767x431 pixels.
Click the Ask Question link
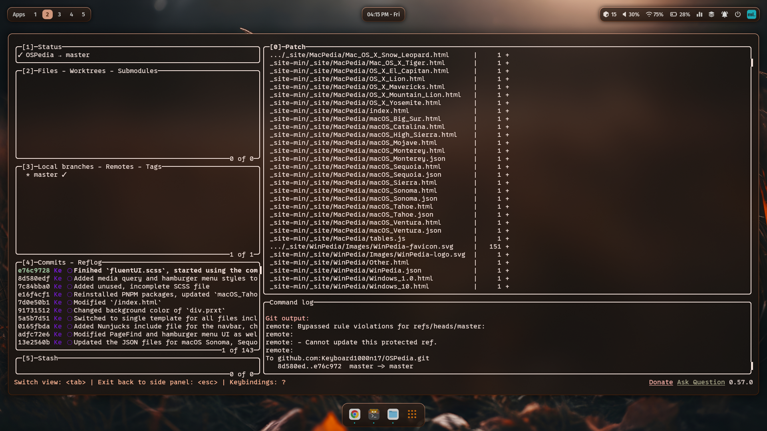tap(701, 382)
